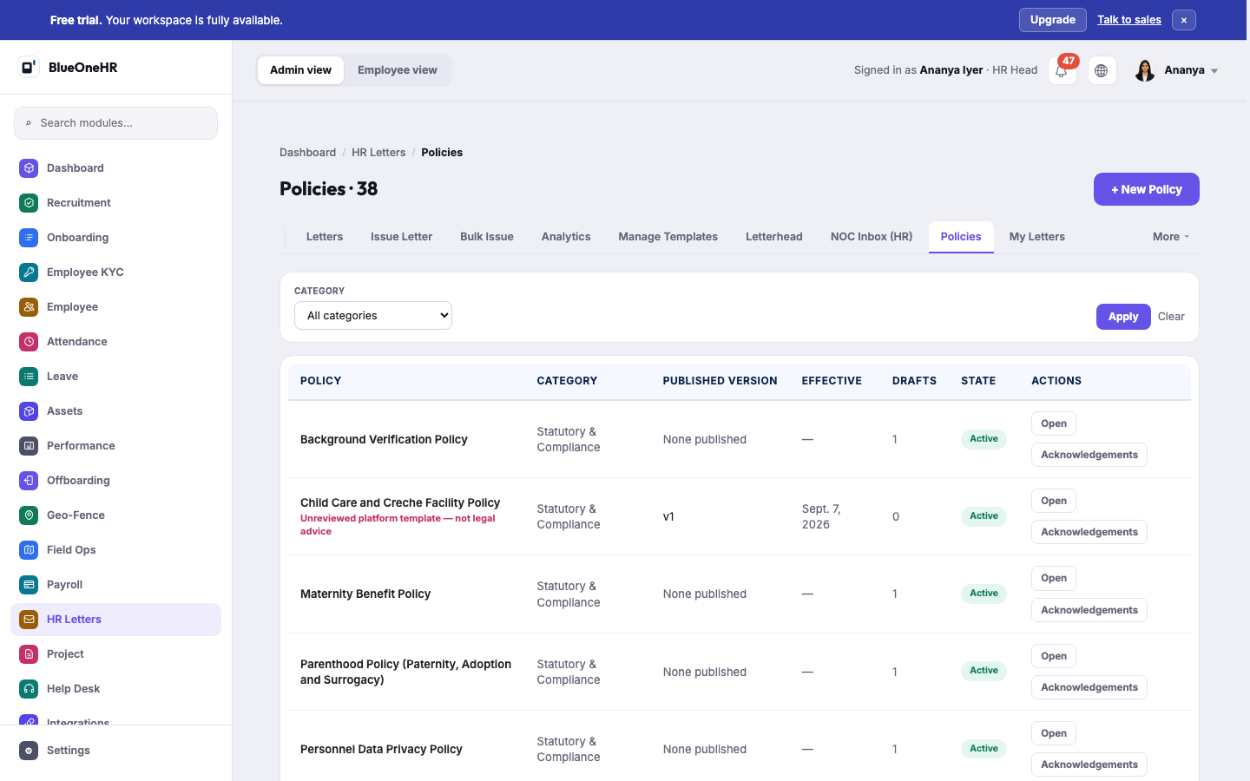The image size is (1250, 781).
Task: Focus the Search modules field
Action: [x=115, y=123]
